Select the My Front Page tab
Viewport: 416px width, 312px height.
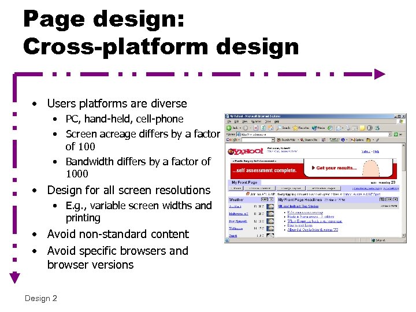tap(244, 182)
